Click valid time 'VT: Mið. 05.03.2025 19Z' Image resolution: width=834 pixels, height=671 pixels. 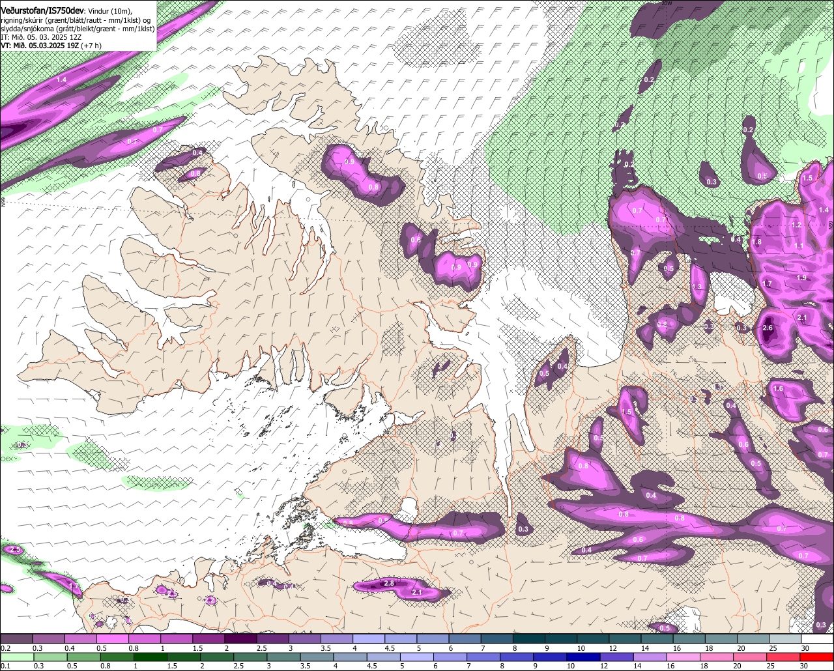40,46
